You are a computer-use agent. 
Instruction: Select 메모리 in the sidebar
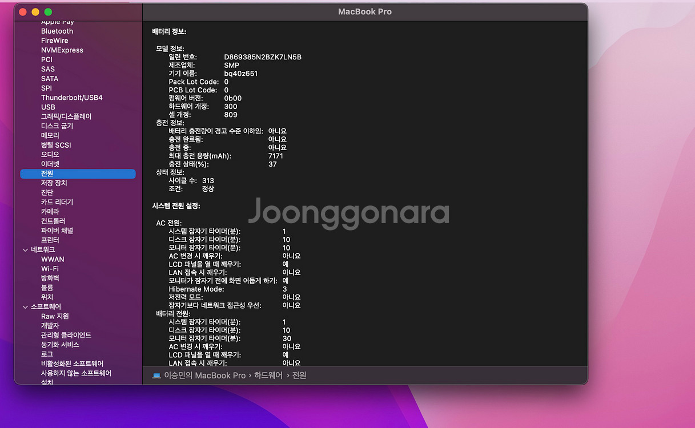pos(50,136)
